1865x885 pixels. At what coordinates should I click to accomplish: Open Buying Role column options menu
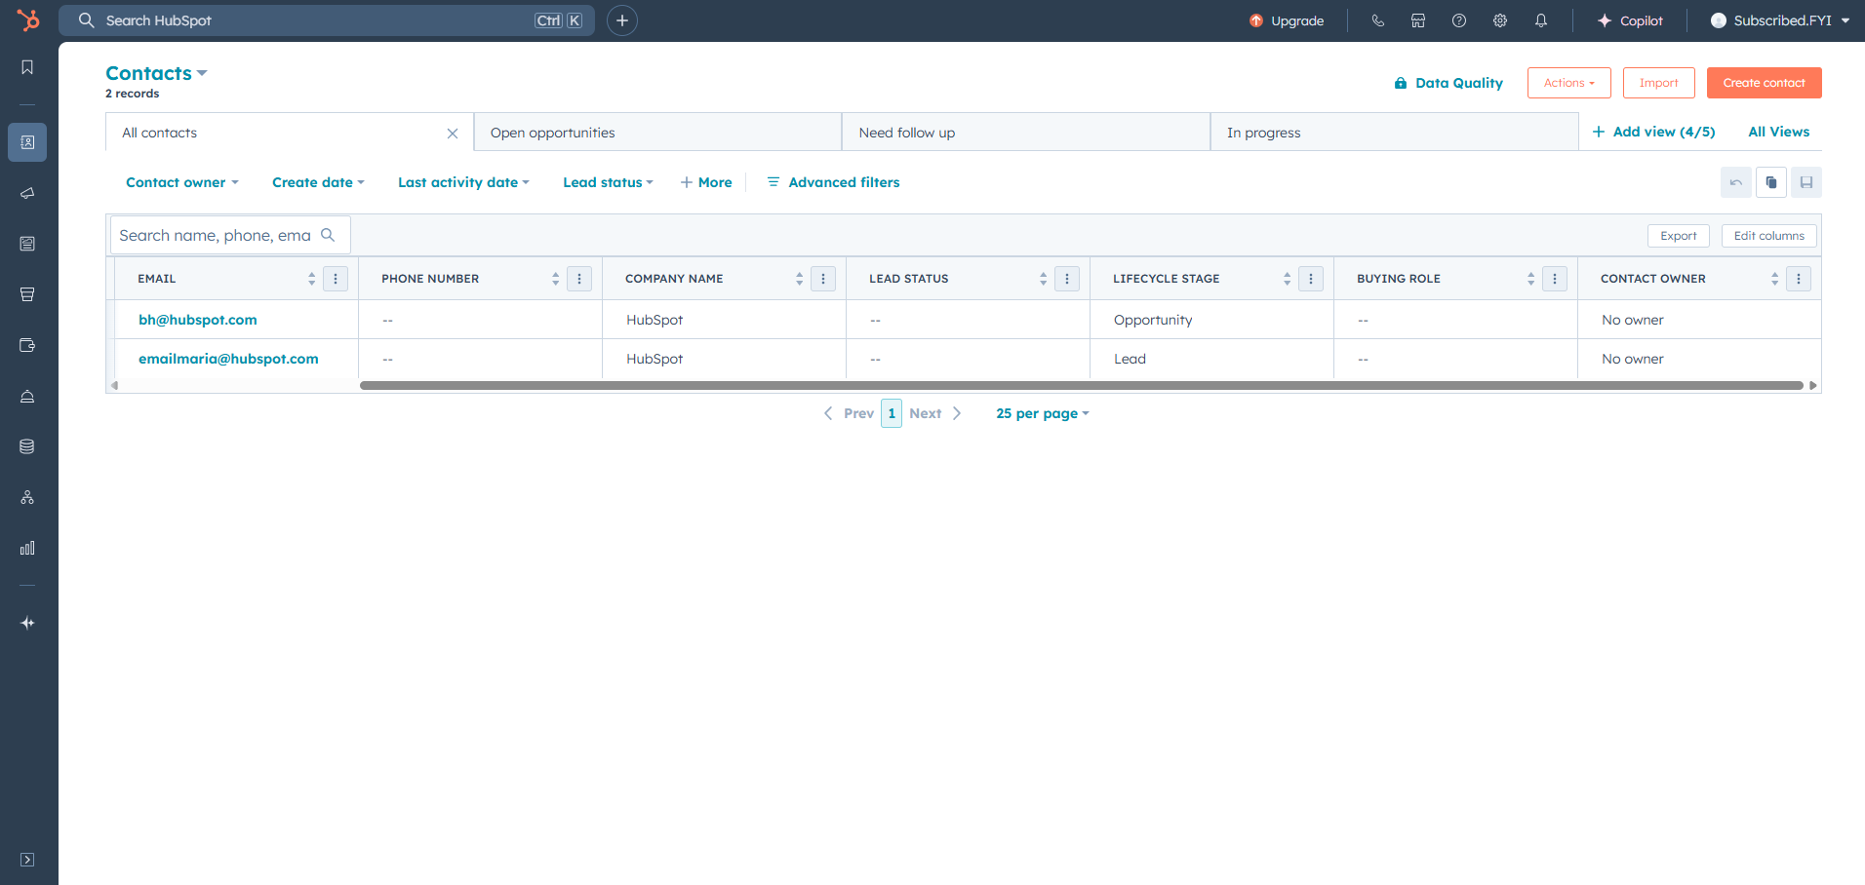1555,279
